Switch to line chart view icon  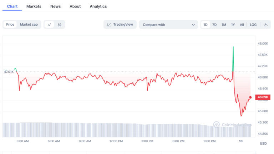50,25
